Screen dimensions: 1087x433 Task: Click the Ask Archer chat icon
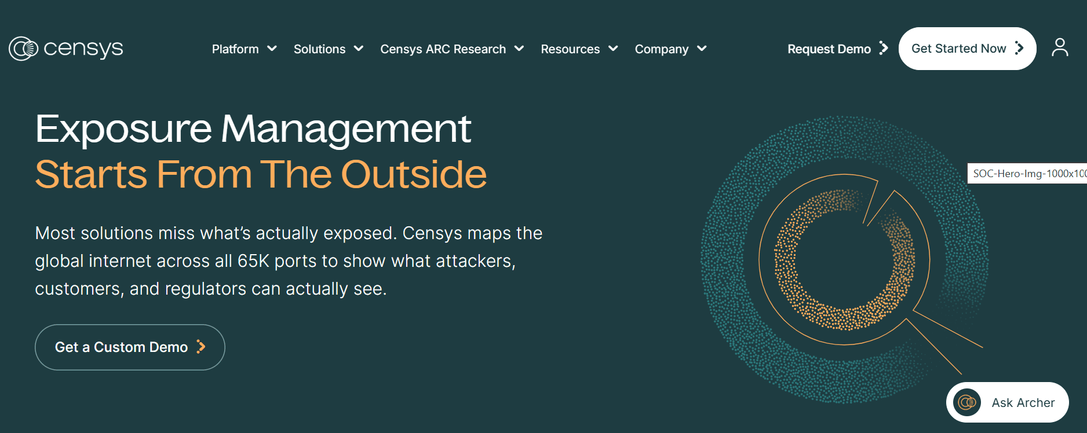[967, 402]
